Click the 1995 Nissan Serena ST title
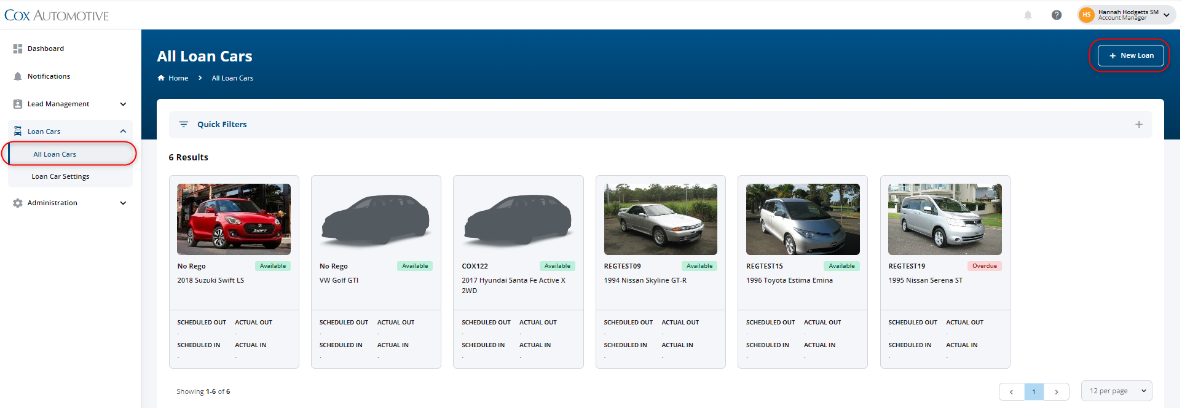This screenshot has height=408, width=1182. pyautogui.click(x=926, y=280)
